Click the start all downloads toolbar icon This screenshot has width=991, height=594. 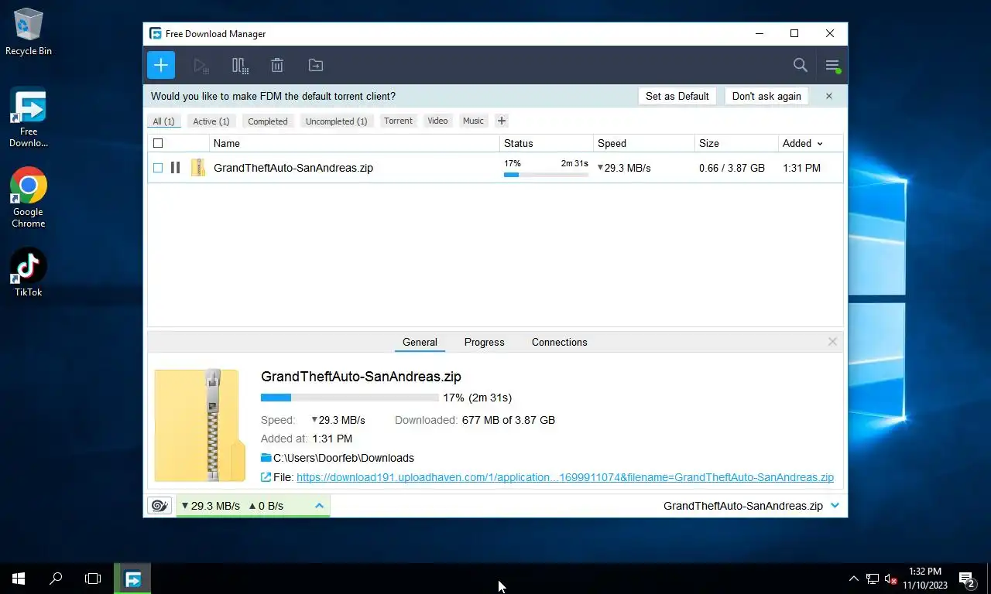(x=201, y=66)
